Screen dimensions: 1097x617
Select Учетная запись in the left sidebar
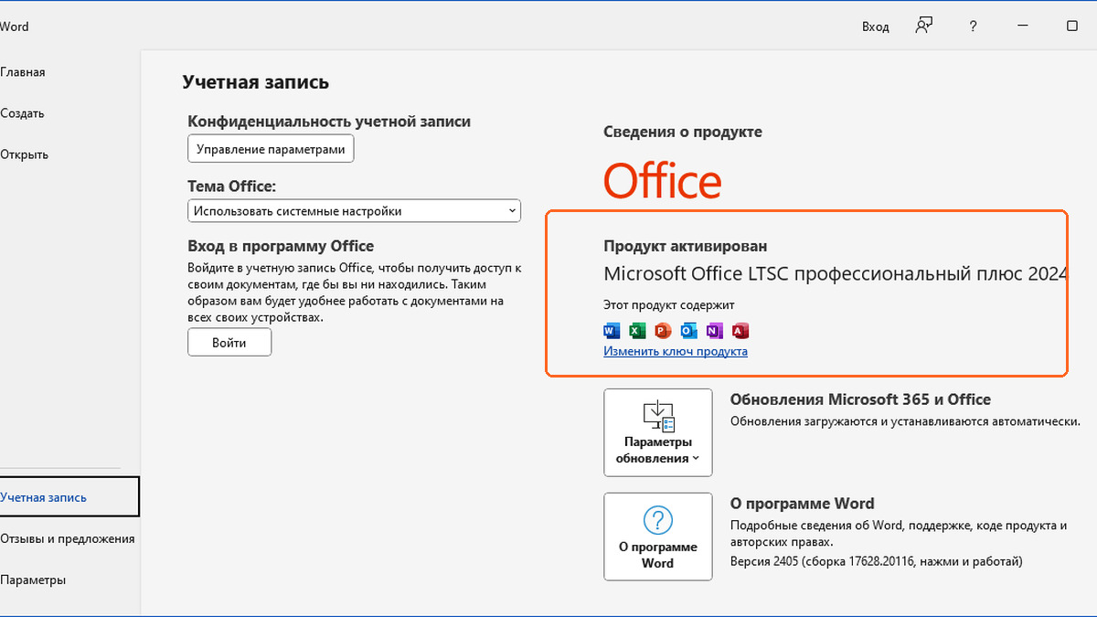point(69,497)
